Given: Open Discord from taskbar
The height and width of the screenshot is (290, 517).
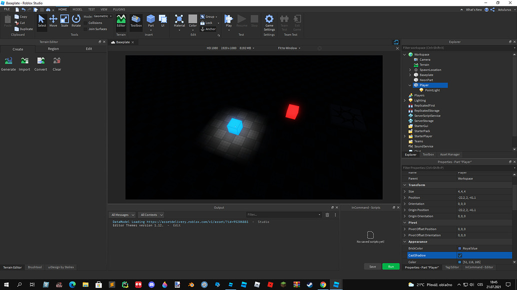Looking at the screenshot, I should point(151,285).
